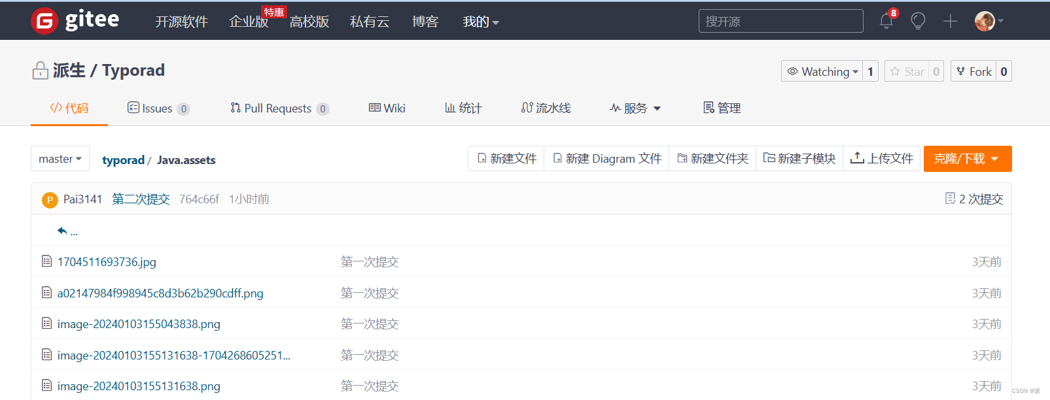Click the plus create icon
This screenshot has height=400, width=1050.
(951, 21)
